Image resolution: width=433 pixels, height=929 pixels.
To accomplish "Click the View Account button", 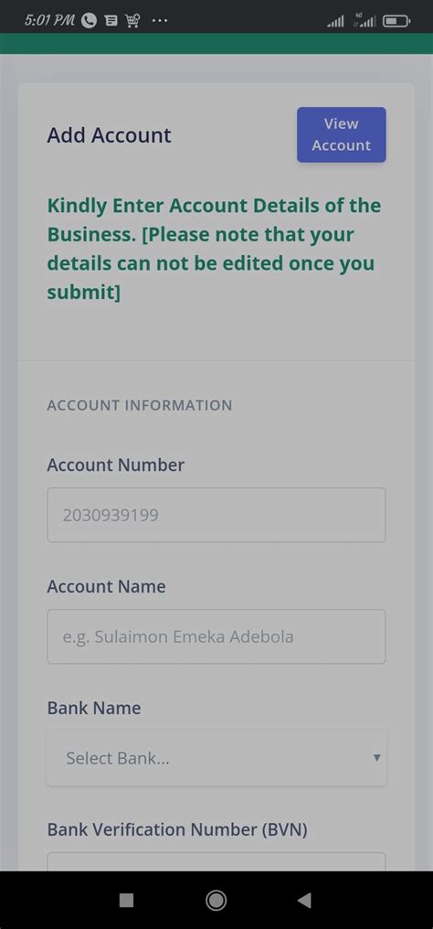I will tap(342, 134).
